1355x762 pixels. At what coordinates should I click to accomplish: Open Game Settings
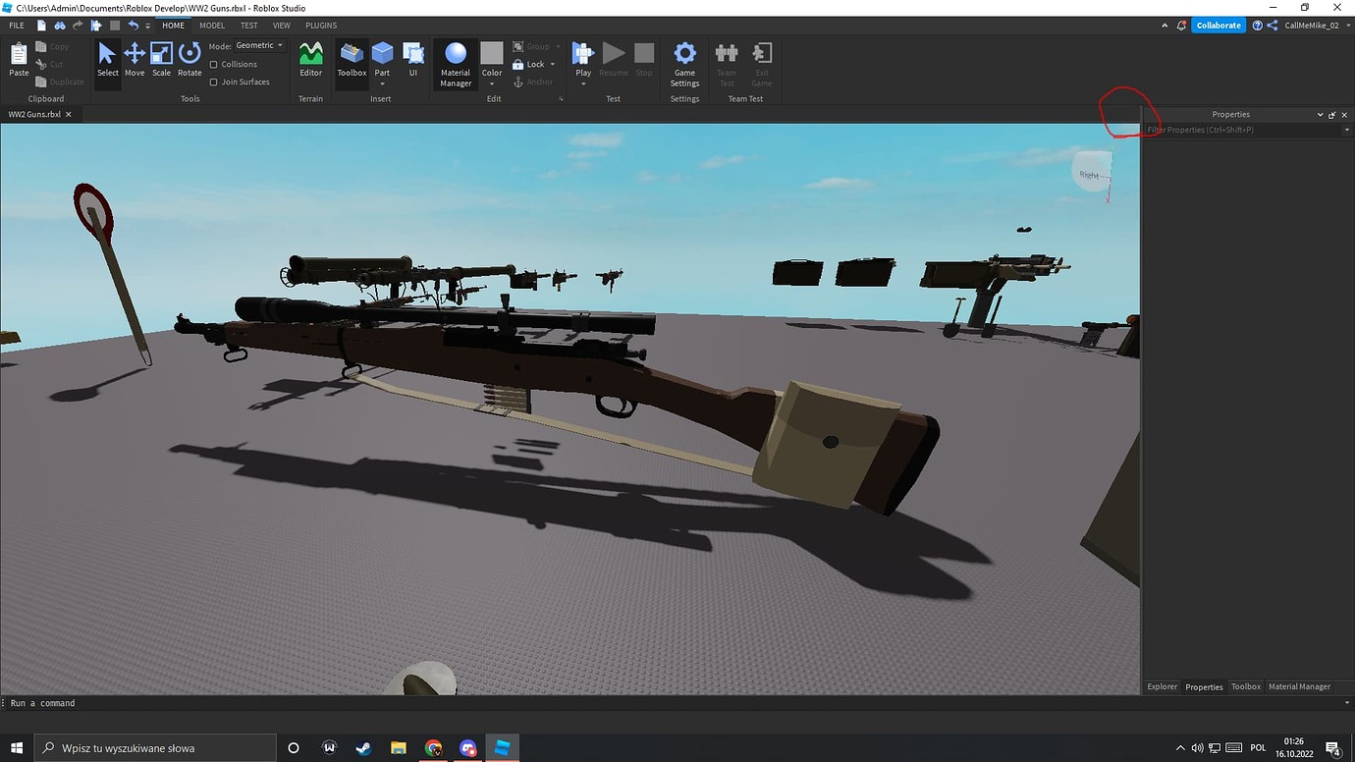[684, 65]
